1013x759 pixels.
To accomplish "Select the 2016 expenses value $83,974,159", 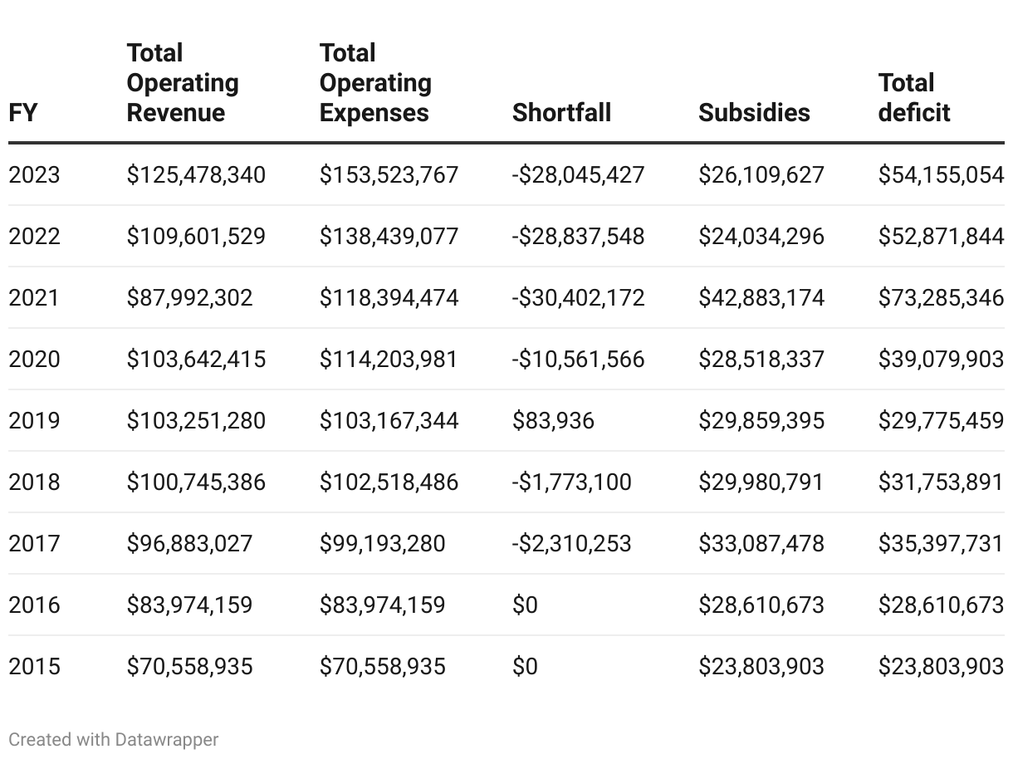I will pyautogui.click(x=382, y=605).
